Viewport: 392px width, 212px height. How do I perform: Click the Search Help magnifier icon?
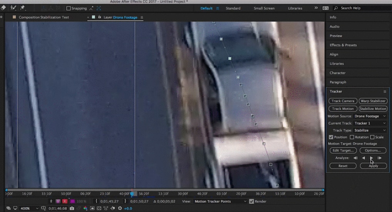pyautogui.click(x=336, y=8)
